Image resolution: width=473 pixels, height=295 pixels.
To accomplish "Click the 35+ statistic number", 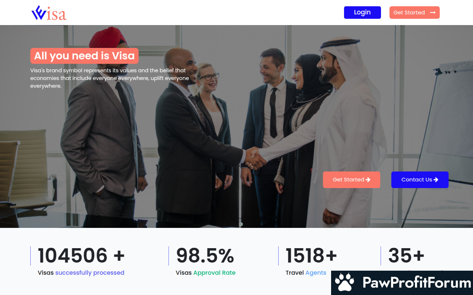I will click(406, 256).
